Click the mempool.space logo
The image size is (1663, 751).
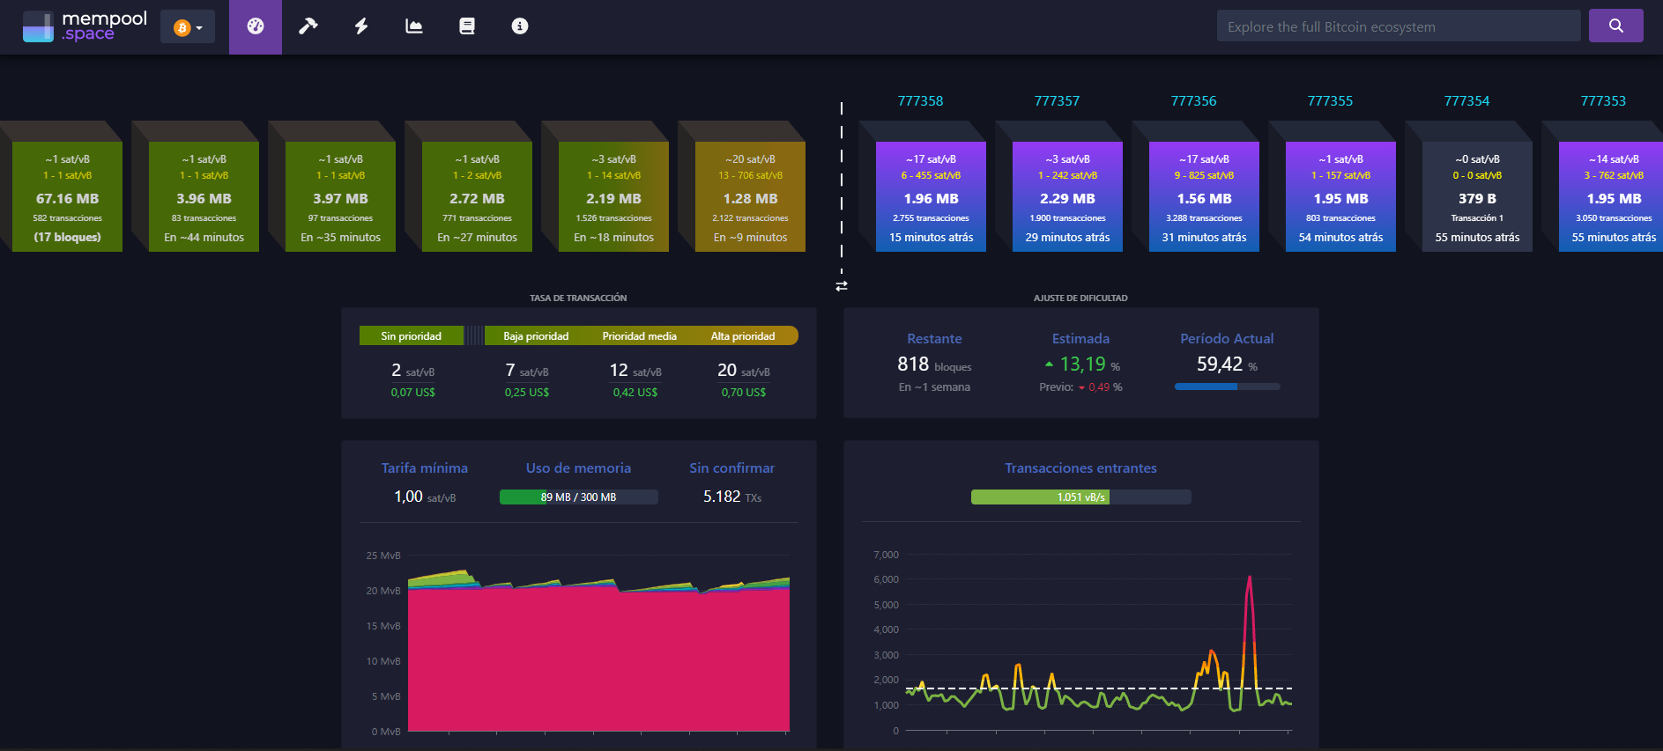[x=85, y=26]
